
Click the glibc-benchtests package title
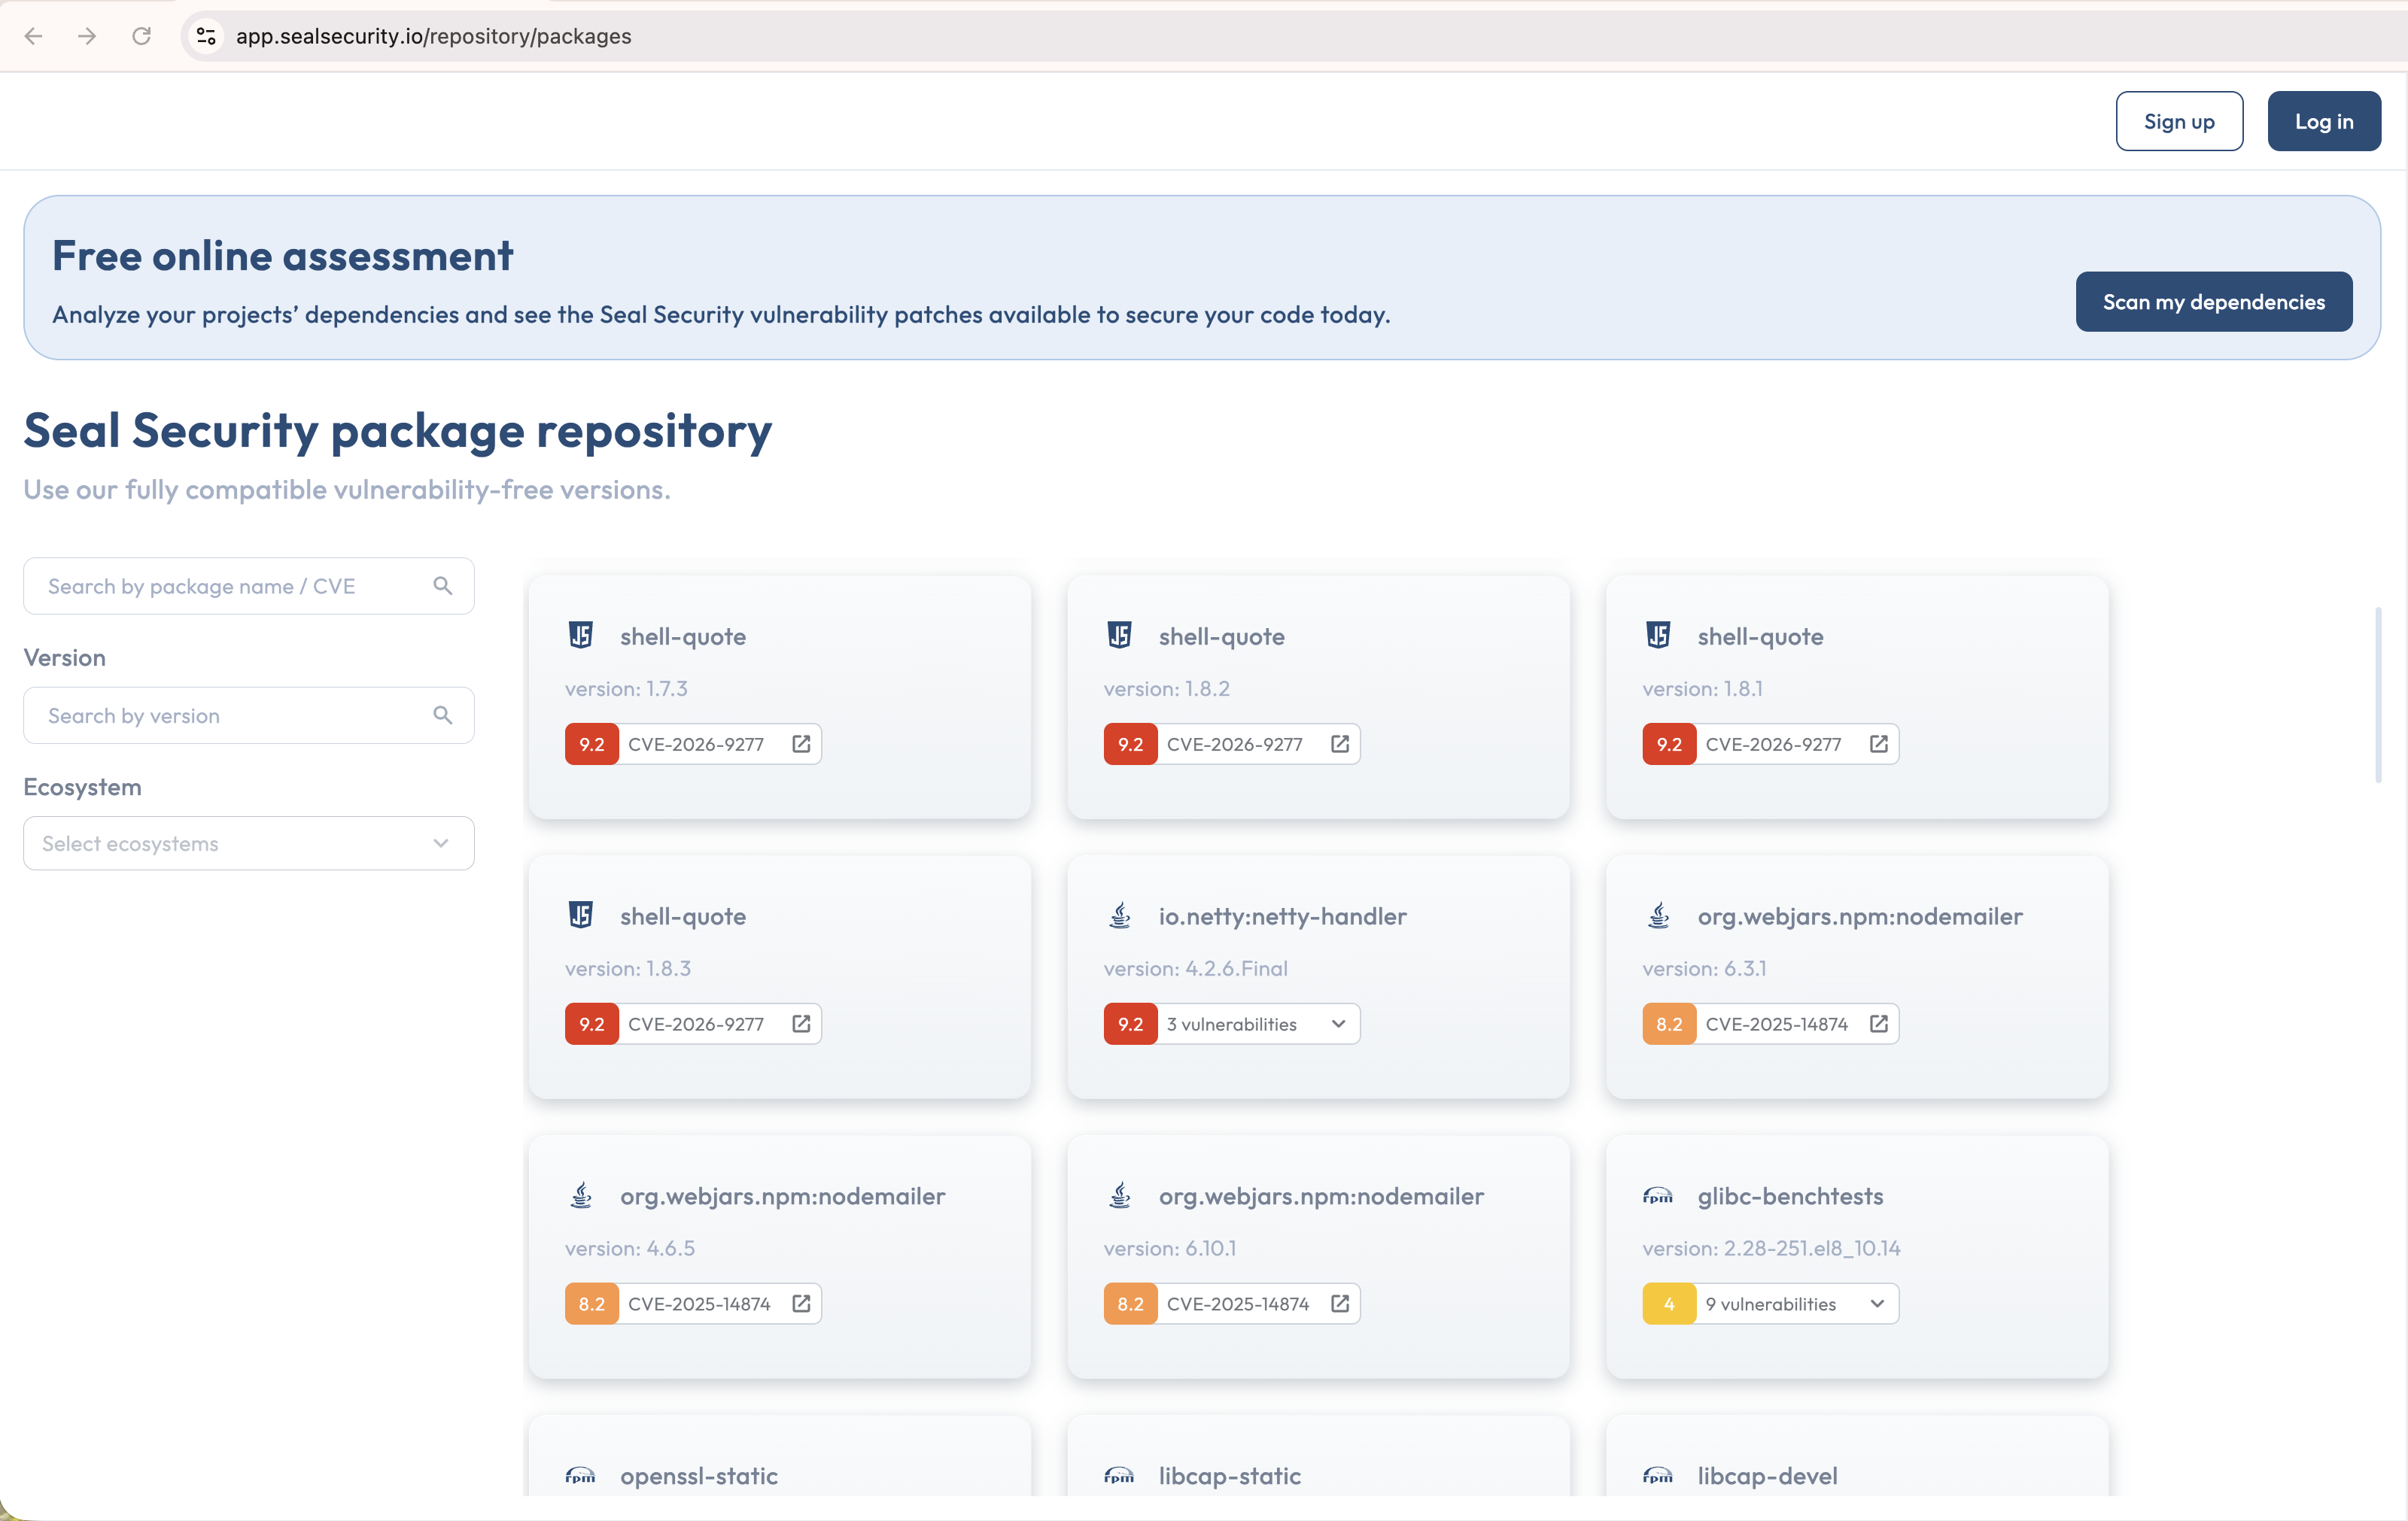point(1790,1195)
